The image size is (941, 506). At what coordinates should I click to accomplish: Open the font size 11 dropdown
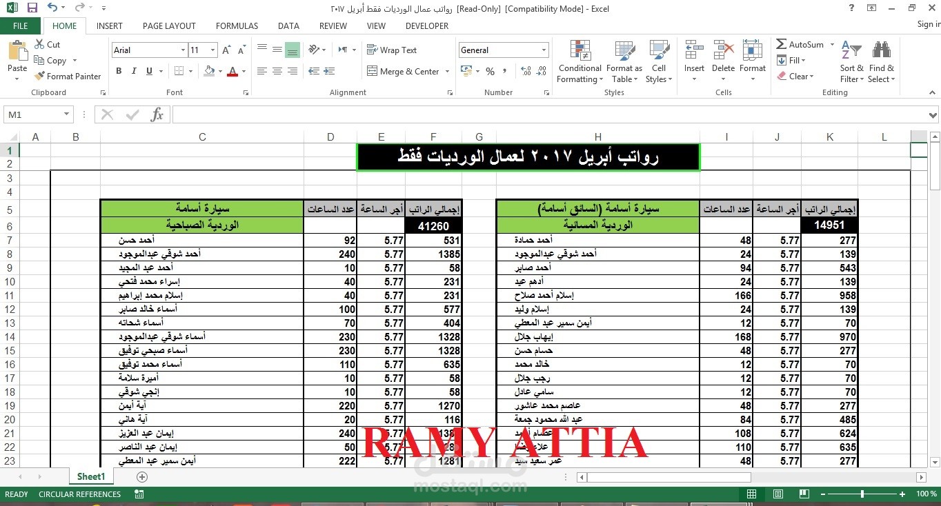(x=212, y=50)
